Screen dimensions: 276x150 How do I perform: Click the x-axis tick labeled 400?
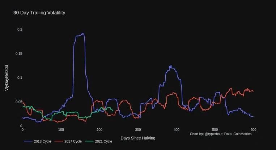[177, 130]
